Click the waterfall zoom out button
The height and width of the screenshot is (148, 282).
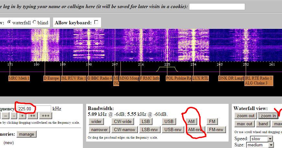pos(246,116)
